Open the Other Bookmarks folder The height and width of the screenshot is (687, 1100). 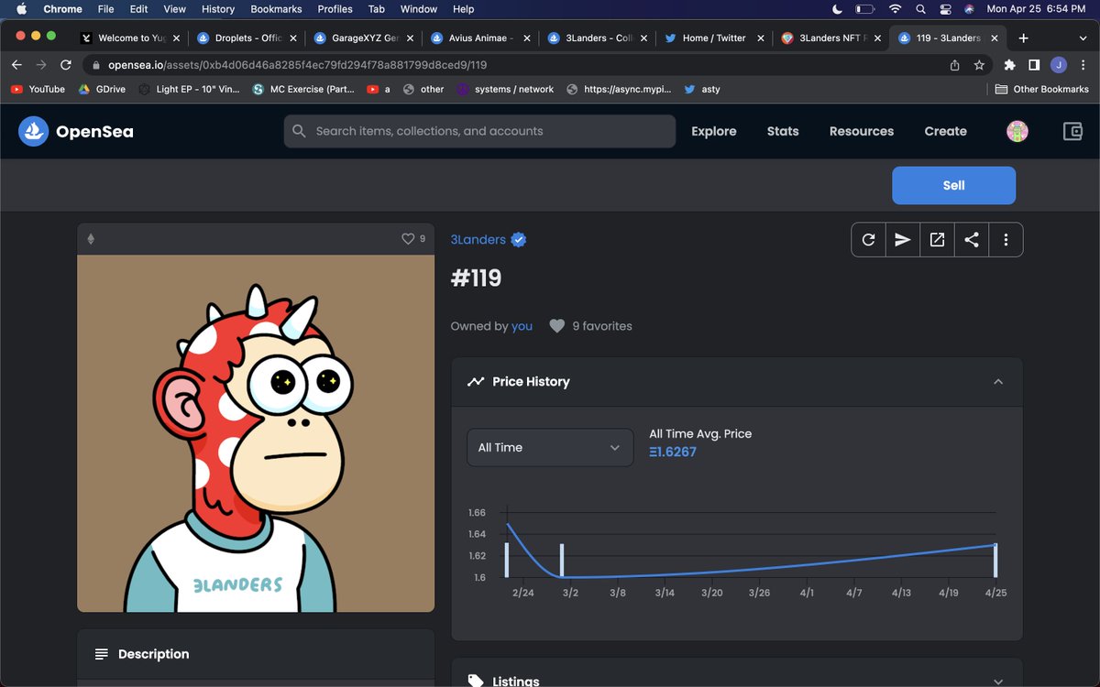point(1042,89)
